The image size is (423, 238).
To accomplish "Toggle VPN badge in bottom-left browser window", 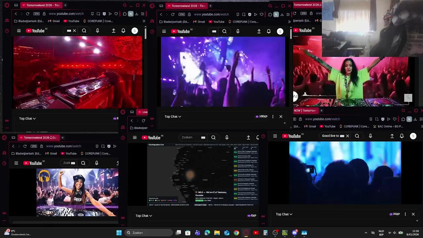I will click(x=34, y=146).
